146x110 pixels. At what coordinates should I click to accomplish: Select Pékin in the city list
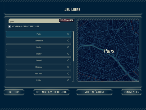pyautogui.click(x=39, y=80)
